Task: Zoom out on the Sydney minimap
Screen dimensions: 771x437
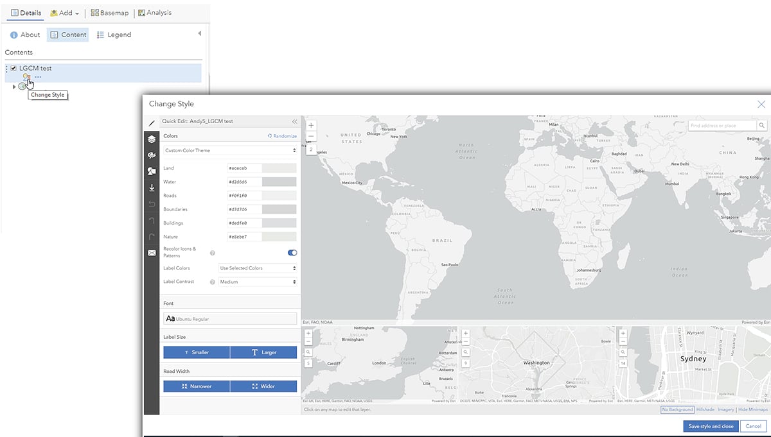Action: point(623,342)
